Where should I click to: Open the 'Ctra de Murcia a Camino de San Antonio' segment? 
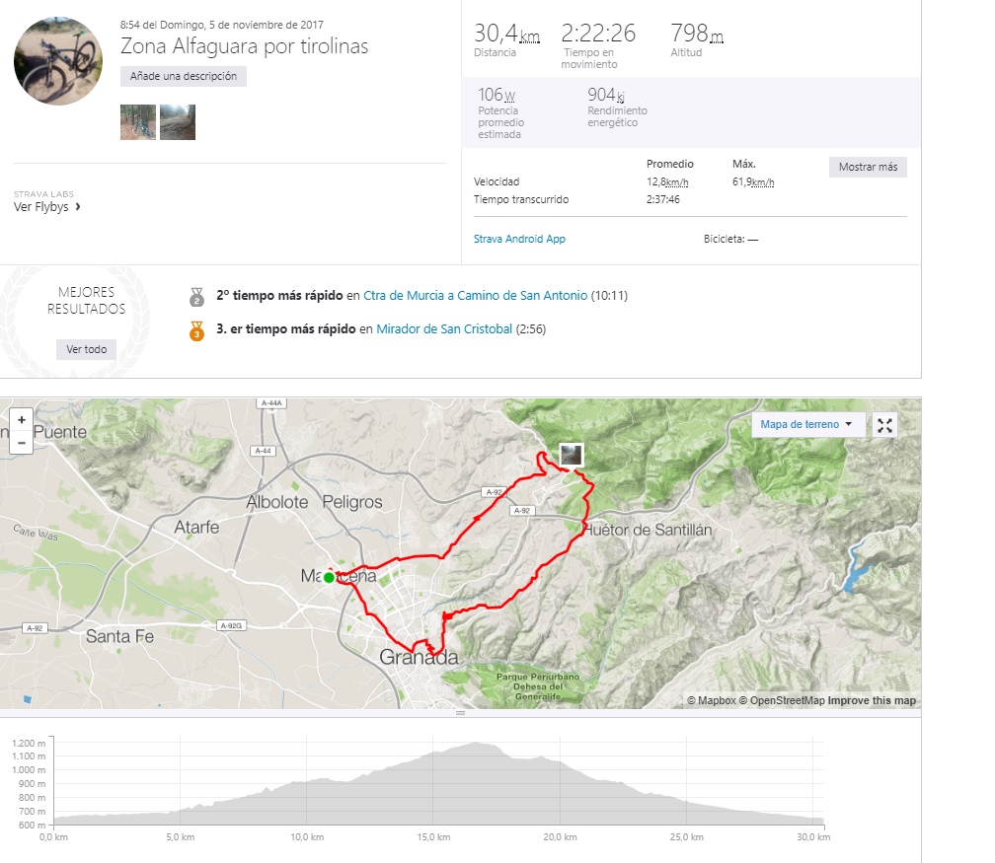pos(475,295)
